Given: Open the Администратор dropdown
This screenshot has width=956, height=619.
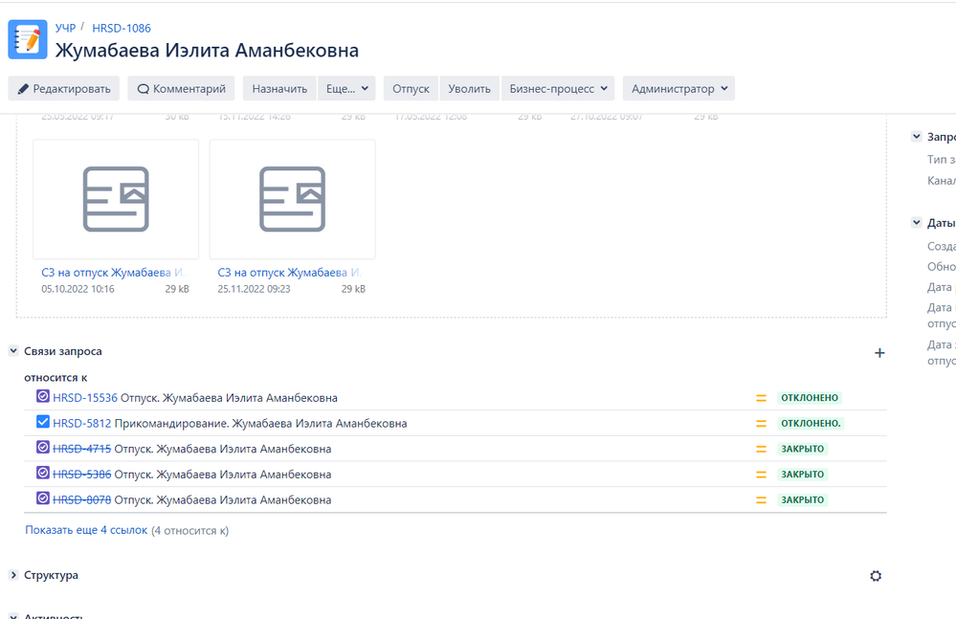Looking at the screenshot, I should click(x=678, y=88).
